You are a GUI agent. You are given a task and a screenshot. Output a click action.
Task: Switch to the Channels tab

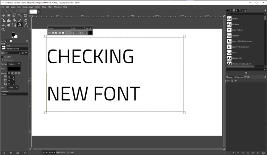coord(239,77)
